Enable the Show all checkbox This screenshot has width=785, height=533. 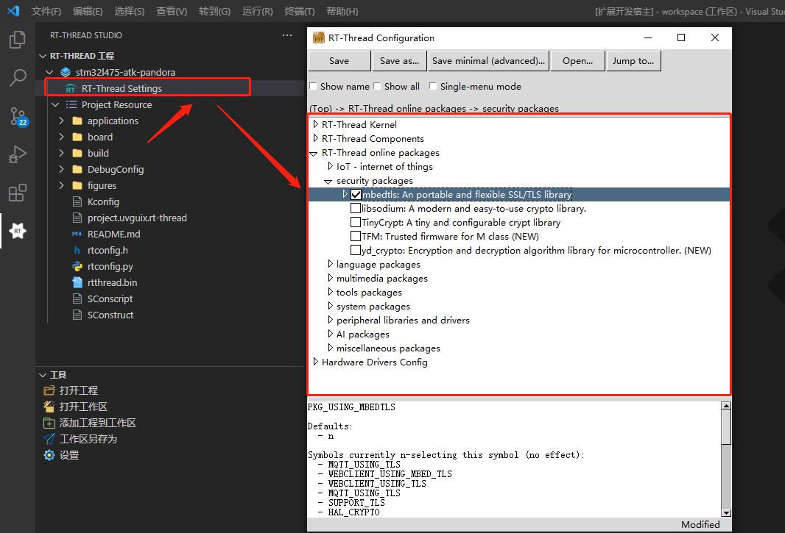[x=377, y=86]
